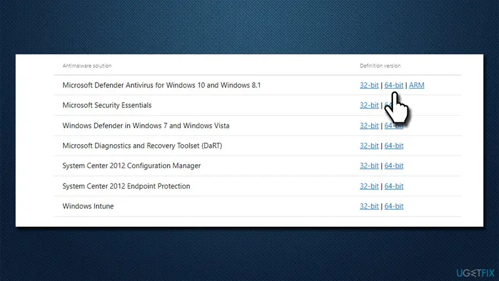The image size is (499, 281).
Task: Open 32-bit link for Microsoft Defender Antivirus
Action: click(369, 85)
